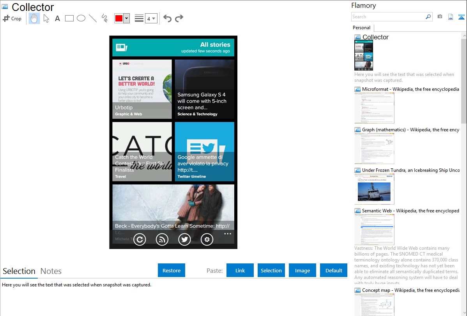This screenshot has height=316, width=467.
Task: Activate the hand pan tool
Action: click(34, 18)
